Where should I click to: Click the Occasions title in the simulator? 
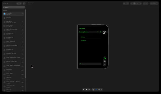(x=82, y=29)
